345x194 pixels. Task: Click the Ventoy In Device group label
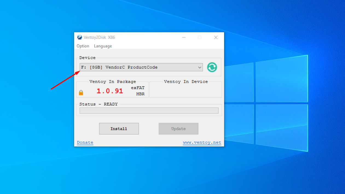coord(186,81)
